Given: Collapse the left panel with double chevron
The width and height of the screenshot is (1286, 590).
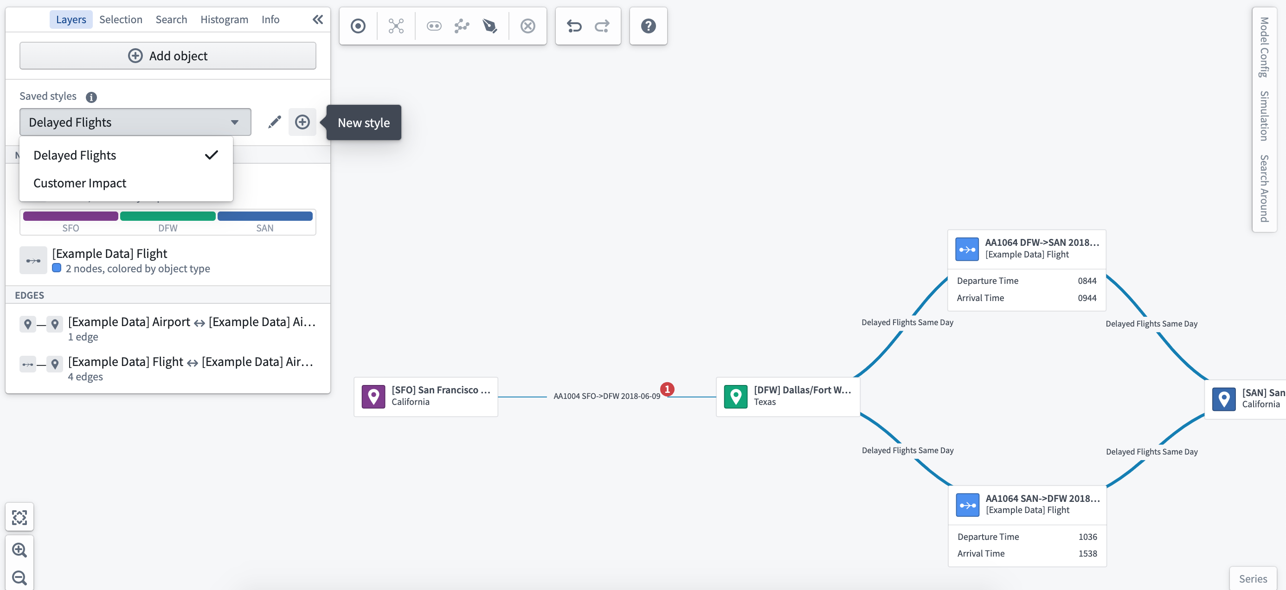Looking at the screenshot, I should [318, 19].
